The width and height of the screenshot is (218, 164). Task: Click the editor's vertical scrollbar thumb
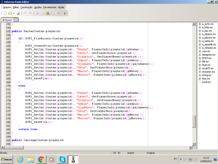pos(194,121)
